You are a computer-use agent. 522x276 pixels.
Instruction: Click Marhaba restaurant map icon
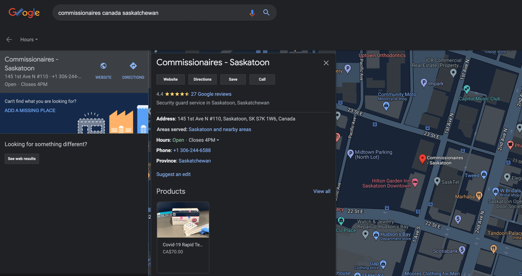479,196
